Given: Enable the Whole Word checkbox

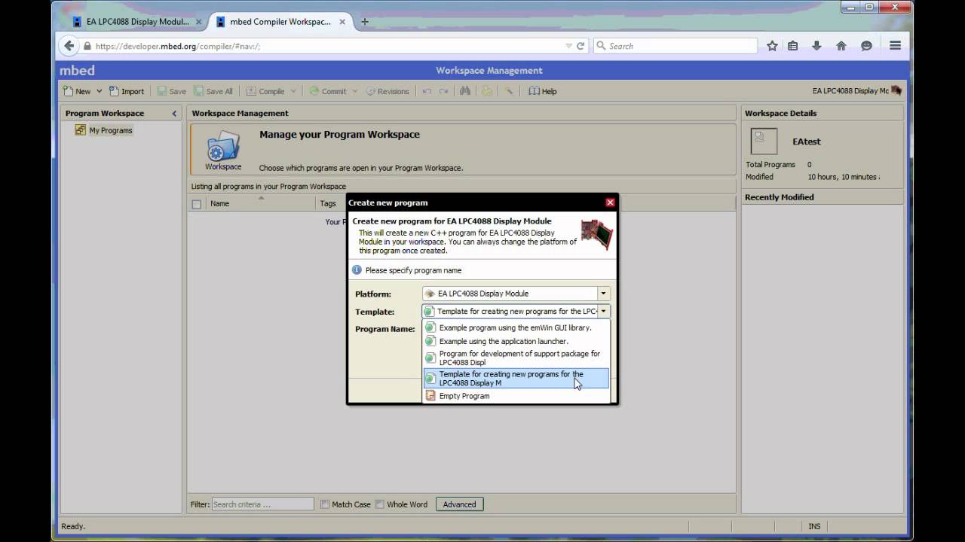Looking at the screenshot, I should [x=380, y=504].
